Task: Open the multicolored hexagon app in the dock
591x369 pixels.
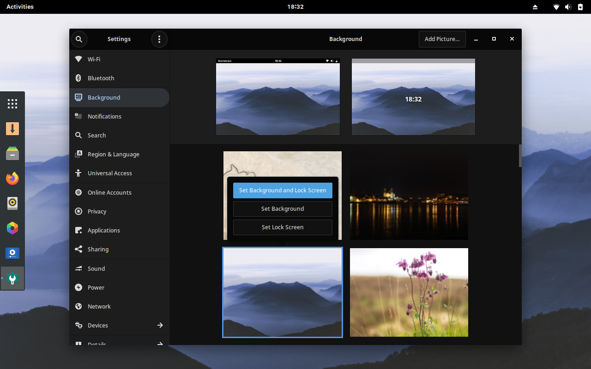Action: pos(12,228)
